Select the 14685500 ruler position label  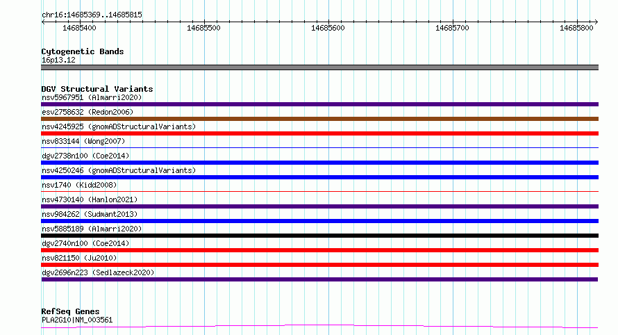point(203,28)
